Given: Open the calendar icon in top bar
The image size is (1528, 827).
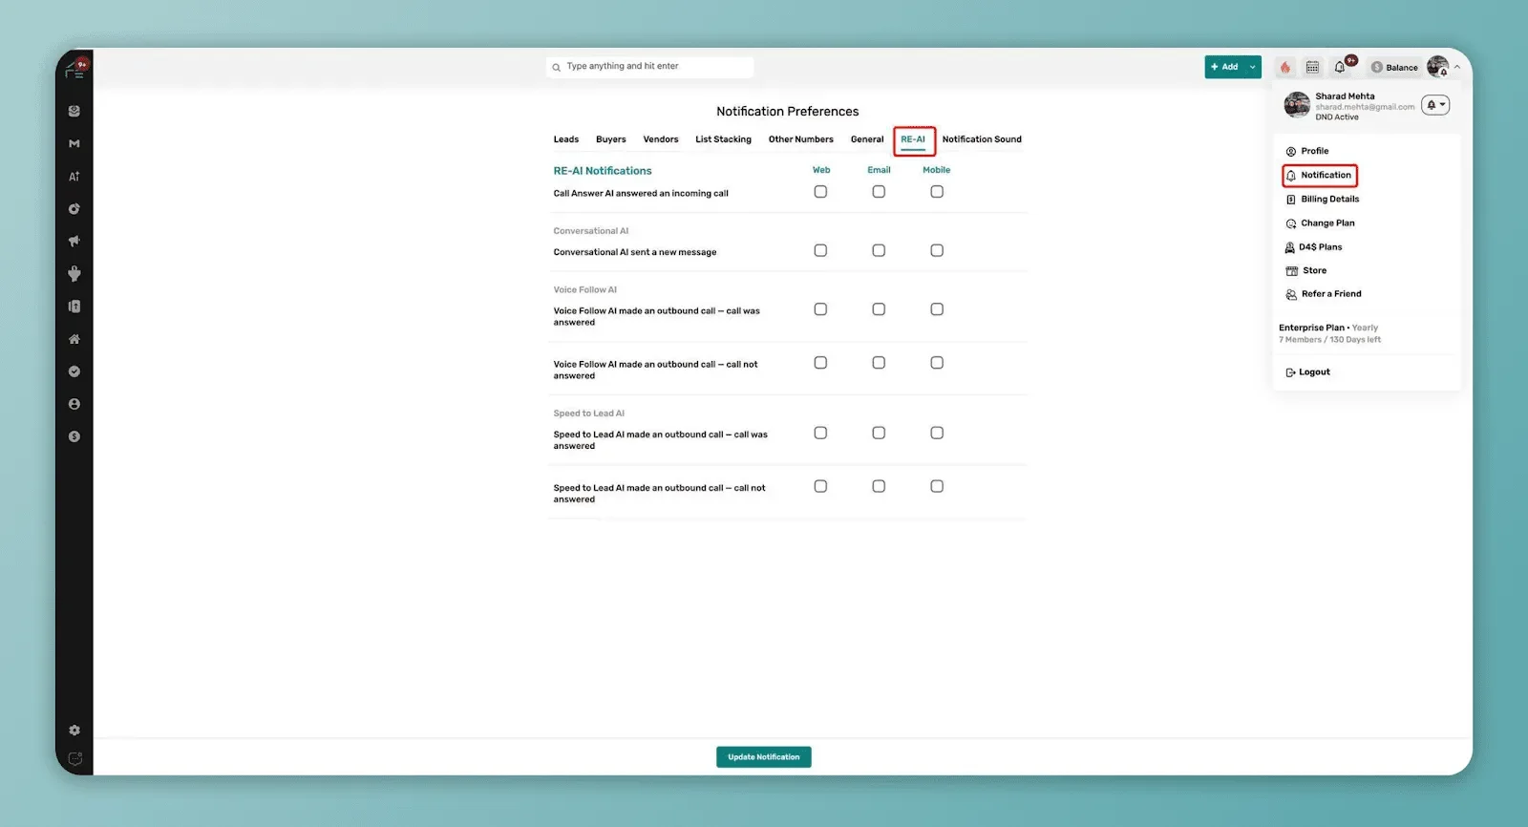Looking at the screenshot, I should click(1312, 67).
